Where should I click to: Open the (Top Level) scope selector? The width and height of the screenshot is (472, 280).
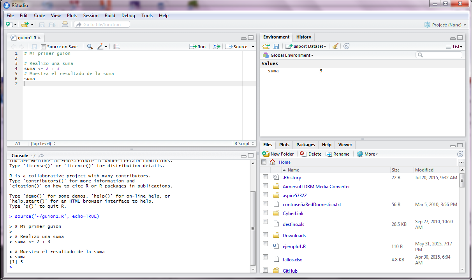[x=43, y=143]
